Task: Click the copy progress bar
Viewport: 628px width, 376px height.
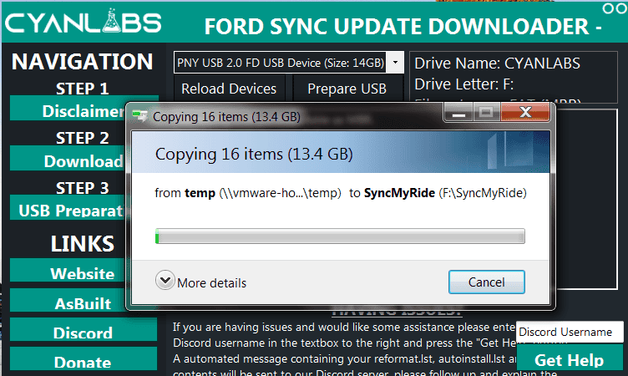Action: tap(340, 236)
